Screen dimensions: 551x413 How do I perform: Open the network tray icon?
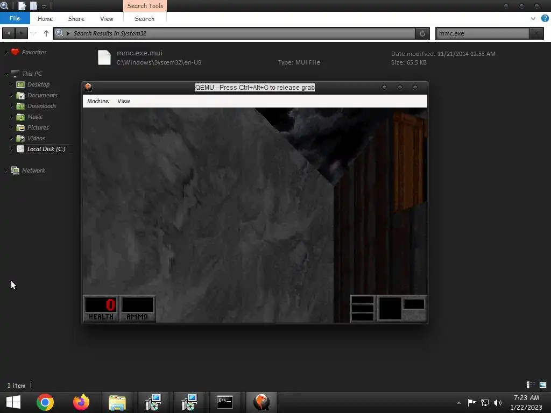click(x=485, y=402)
